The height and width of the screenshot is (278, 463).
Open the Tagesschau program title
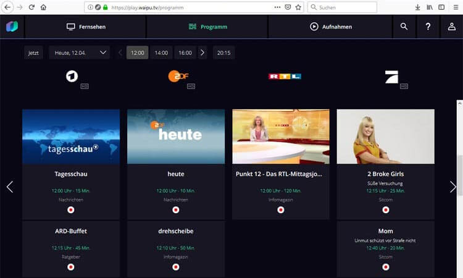pyautogui.click(x=71, y=174)
